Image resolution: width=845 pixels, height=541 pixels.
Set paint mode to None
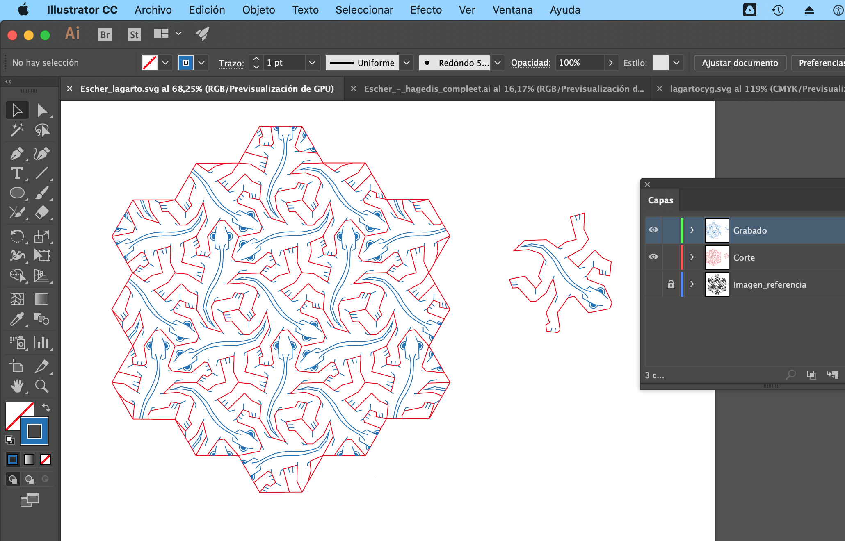tap(46, 459)
